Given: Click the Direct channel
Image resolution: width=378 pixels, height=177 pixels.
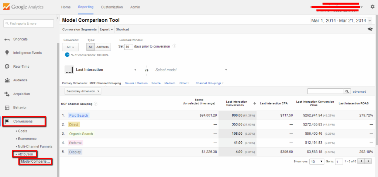Looking at the screenshot, I should [x=73, y=125].
